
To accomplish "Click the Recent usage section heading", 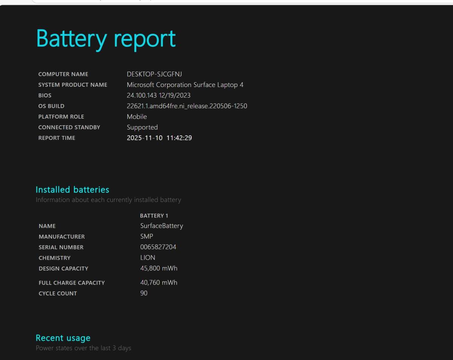I will [x=63, y=338].
